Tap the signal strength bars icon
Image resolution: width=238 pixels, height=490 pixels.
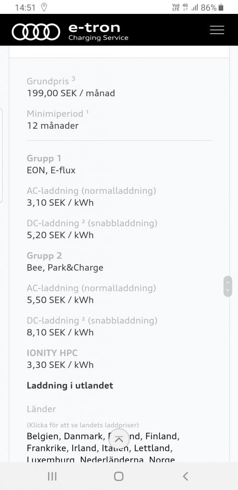(x=195, y=8)
